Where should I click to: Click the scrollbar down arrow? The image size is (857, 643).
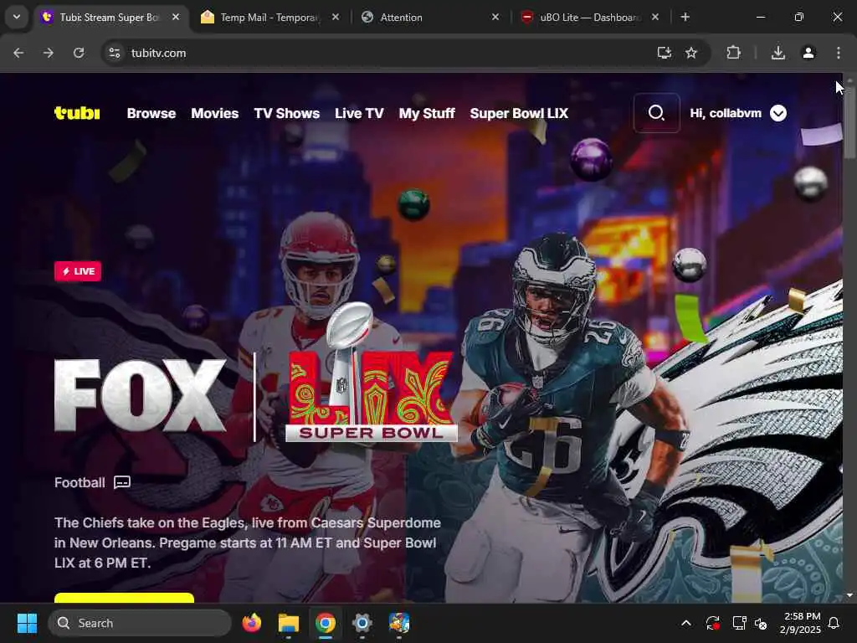point(849,595)
